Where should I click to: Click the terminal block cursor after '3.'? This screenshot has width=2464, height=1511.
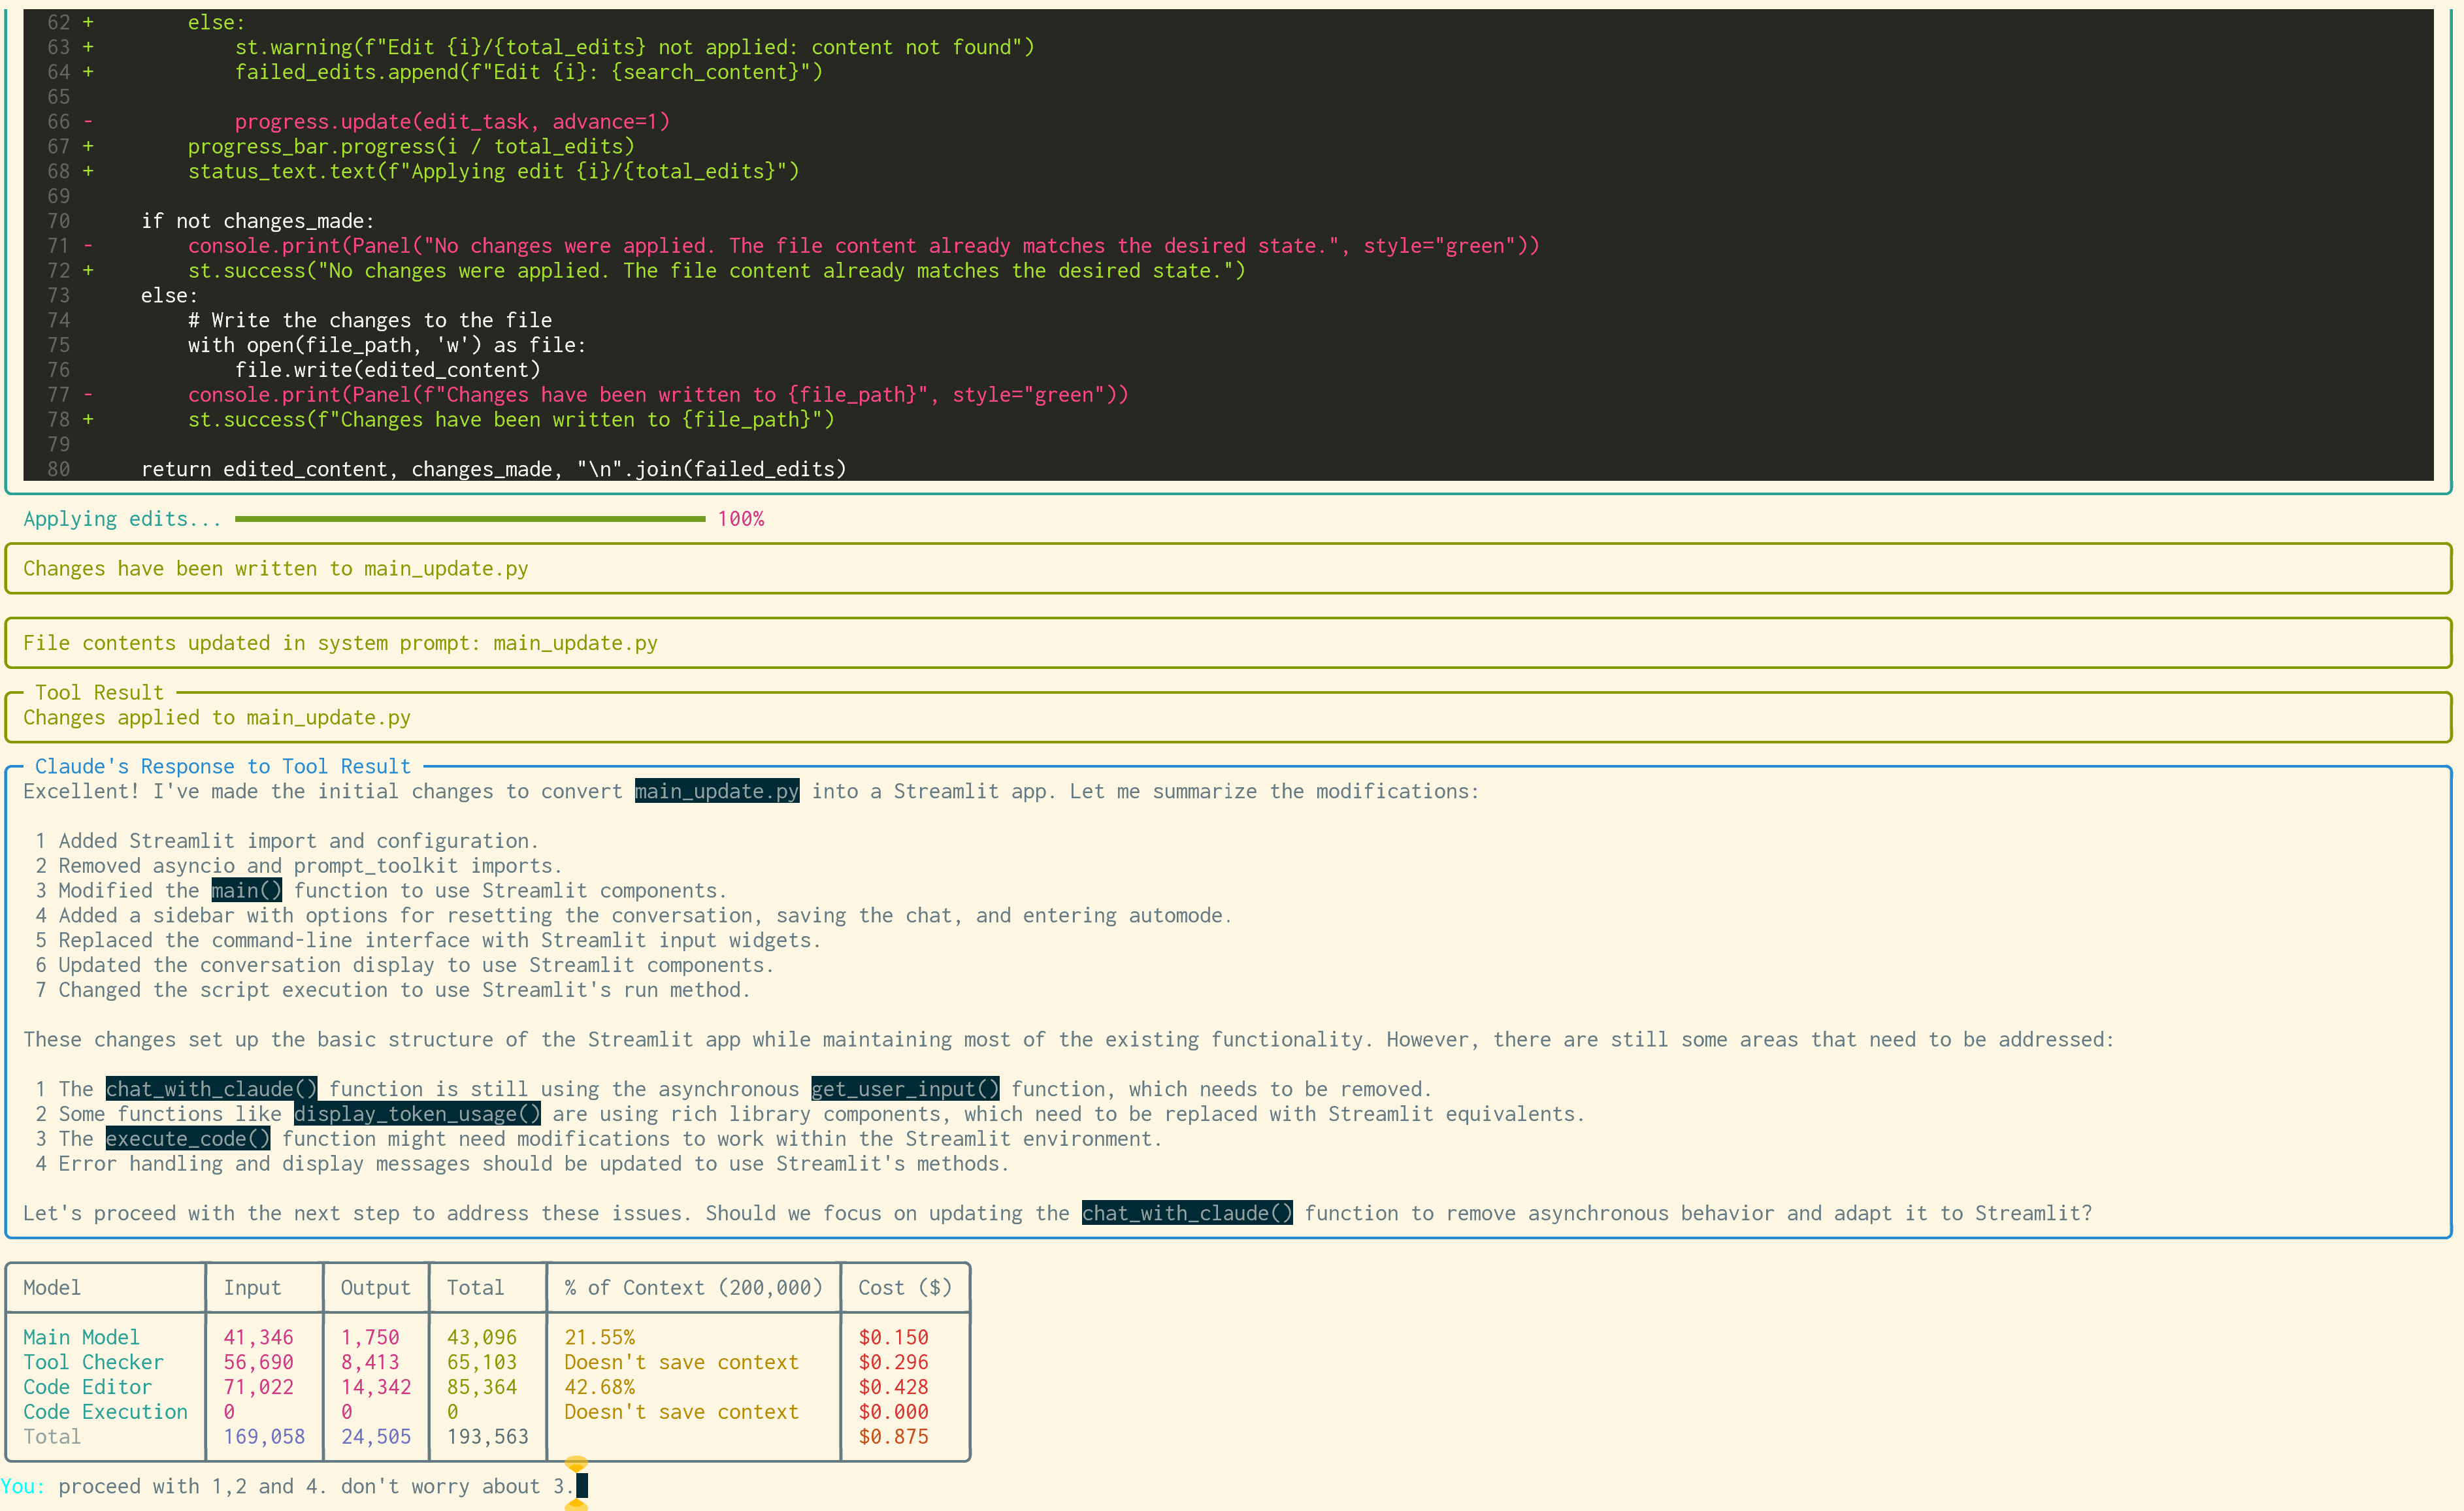(582, 1486)
